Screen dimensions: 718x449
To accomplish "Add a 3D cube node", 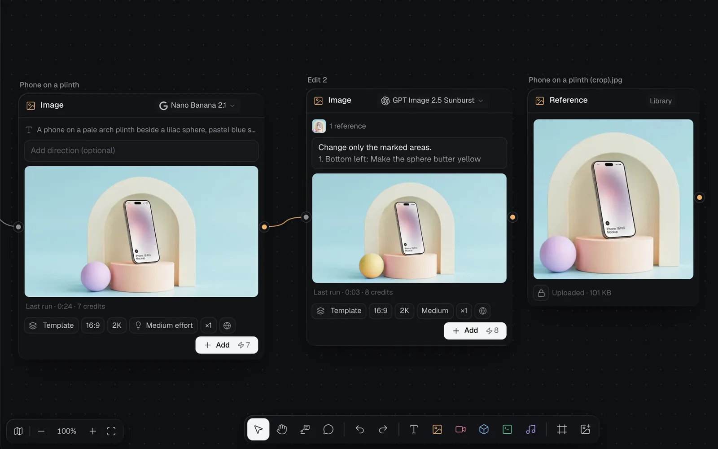I will click(484, 430).
